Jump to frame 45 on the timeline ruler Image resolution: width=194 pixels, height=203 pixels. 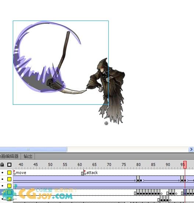pyautogui.click(x=35, y=165)
